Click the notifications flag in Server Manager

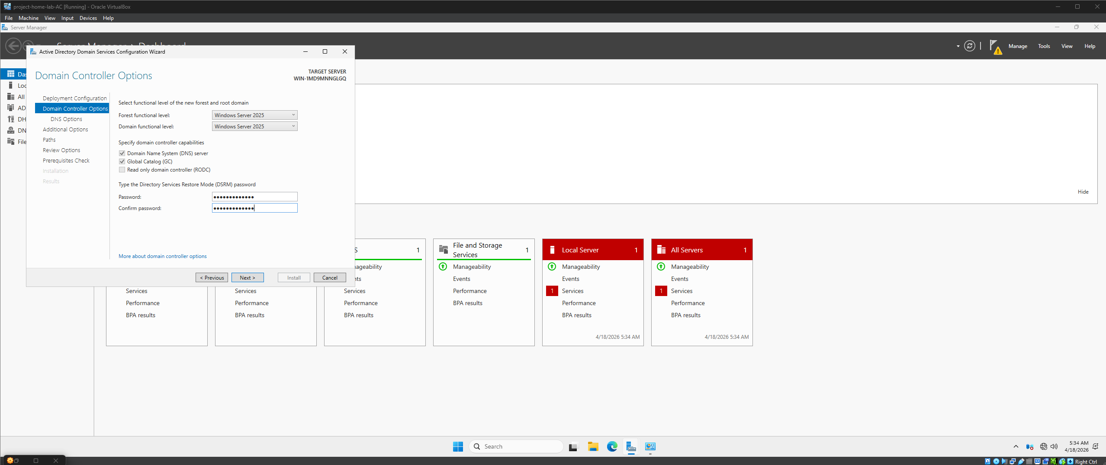click(x=995, y=46)
